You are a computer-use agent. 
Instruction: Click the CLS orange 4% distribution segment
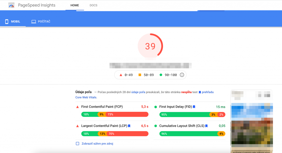(x=221, y=133)
